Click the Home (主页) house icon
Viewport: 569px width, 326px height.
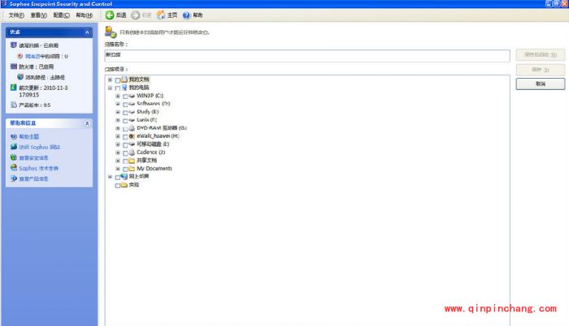[161, 15]
